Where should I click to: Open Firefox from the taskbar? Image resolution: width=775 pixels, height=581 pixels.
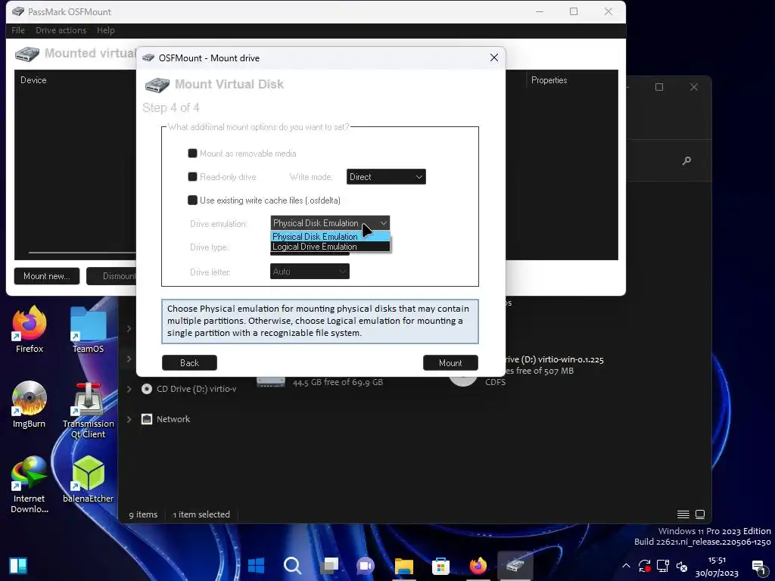478,565
